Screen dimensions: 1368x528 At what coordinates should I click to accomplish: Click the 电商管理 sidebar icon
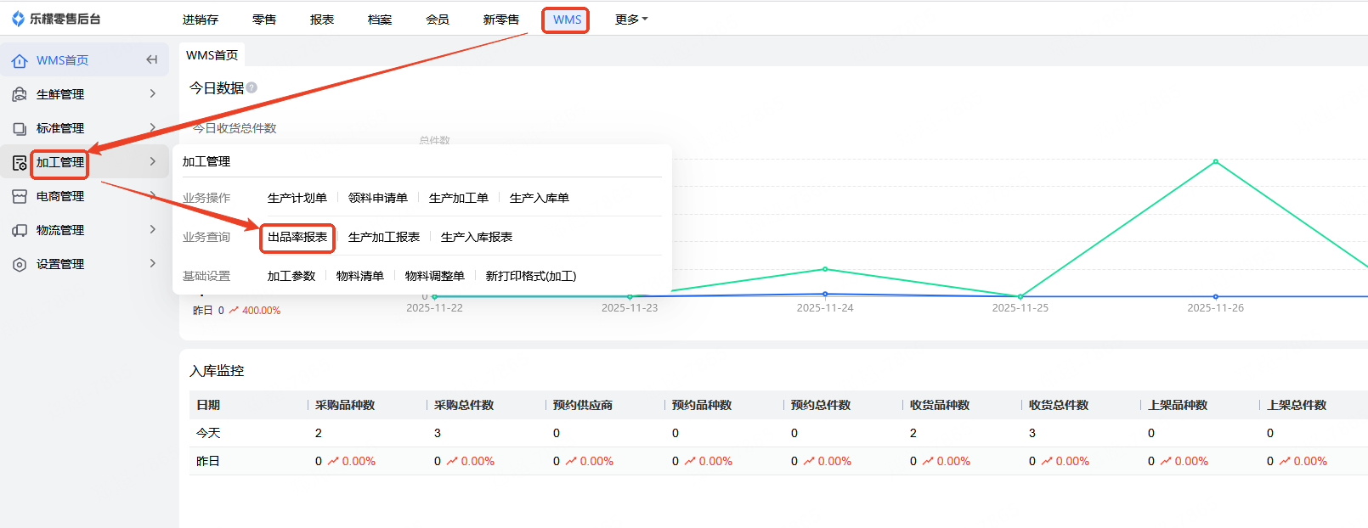pos(20,196)
